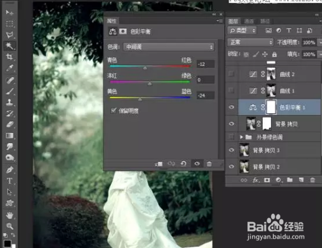322x248 pixels.
Task: Select the Brush tool
Action: point(9,91)
